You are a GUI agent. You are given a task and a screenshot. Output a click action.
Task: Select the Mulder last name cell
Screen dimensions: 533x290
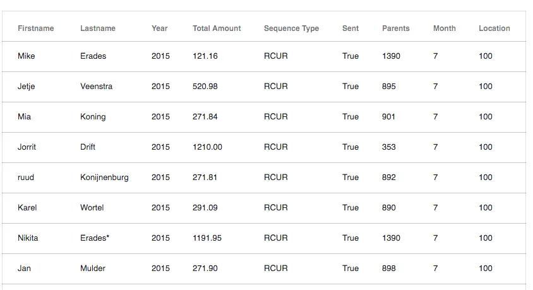(93, 269)
